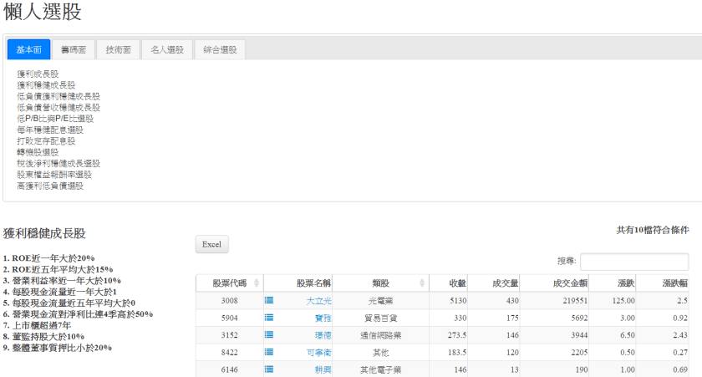Click closing price 5130

tap(458, 300)
